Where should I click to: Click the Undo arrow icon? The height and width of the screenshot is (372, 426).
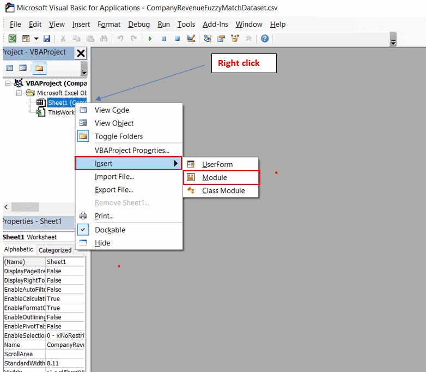pos(120,39)
